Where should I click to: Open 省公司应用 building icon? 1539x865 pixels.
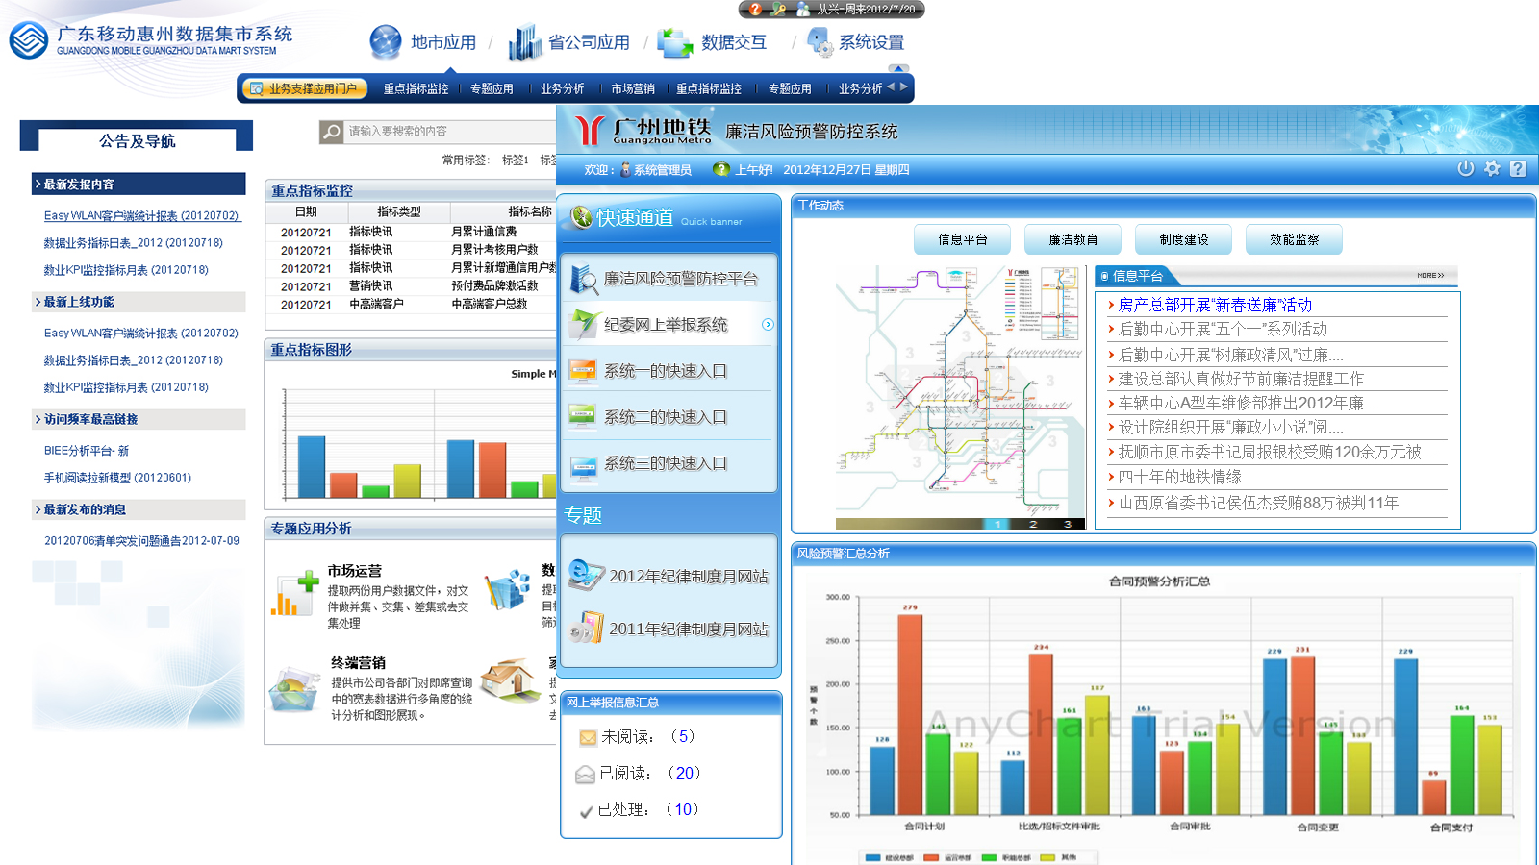click(524, 42)
